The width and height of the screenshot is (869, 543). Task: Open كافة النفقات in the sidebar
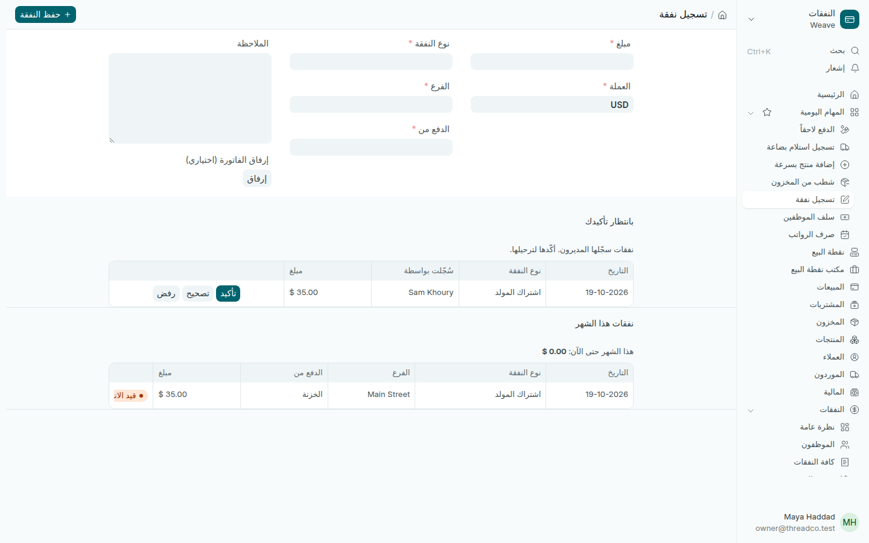pyautogui.click(x=798, y=462)
